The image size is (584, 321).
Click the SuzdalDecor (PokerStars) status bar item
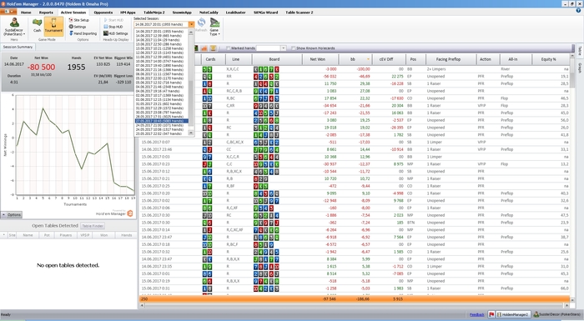pyautogui.click(x=556, y=314)
